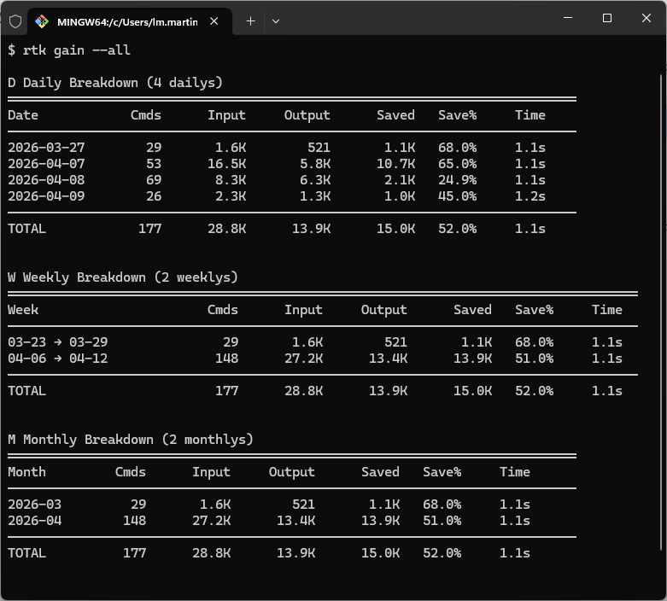Click the TOTAL label in the Daily Breakdown table
667x601 pixels.
click(x=26, y=229)
